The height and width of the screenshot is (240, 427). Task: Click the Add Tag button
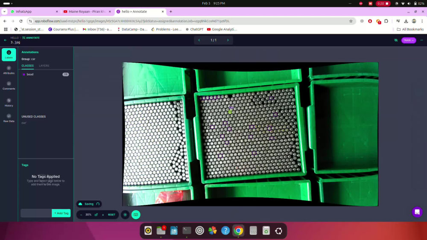(x=61, y=213)
